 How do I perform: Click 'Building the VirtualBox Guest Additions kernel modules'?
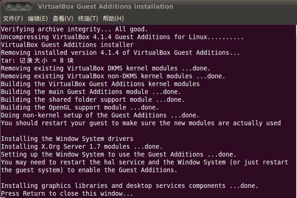100,84
